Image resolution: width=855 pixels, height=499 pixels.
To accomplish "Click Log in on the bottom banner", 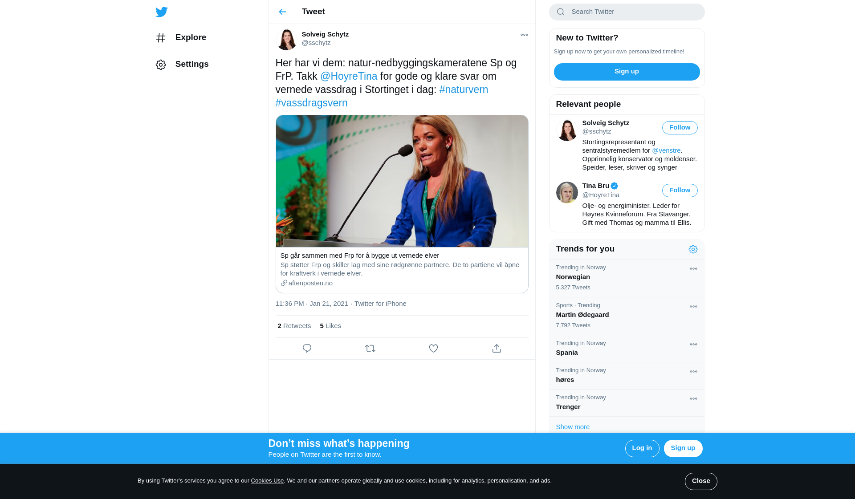I will [642, 448].
